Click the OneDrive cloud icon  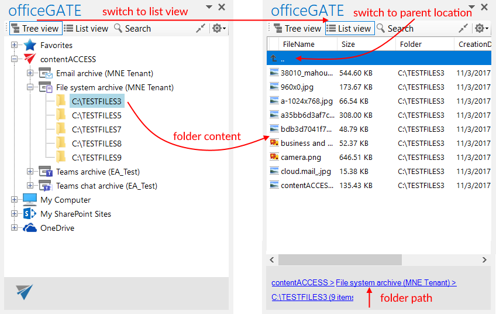pyautogui.click(x=29, y=228)
